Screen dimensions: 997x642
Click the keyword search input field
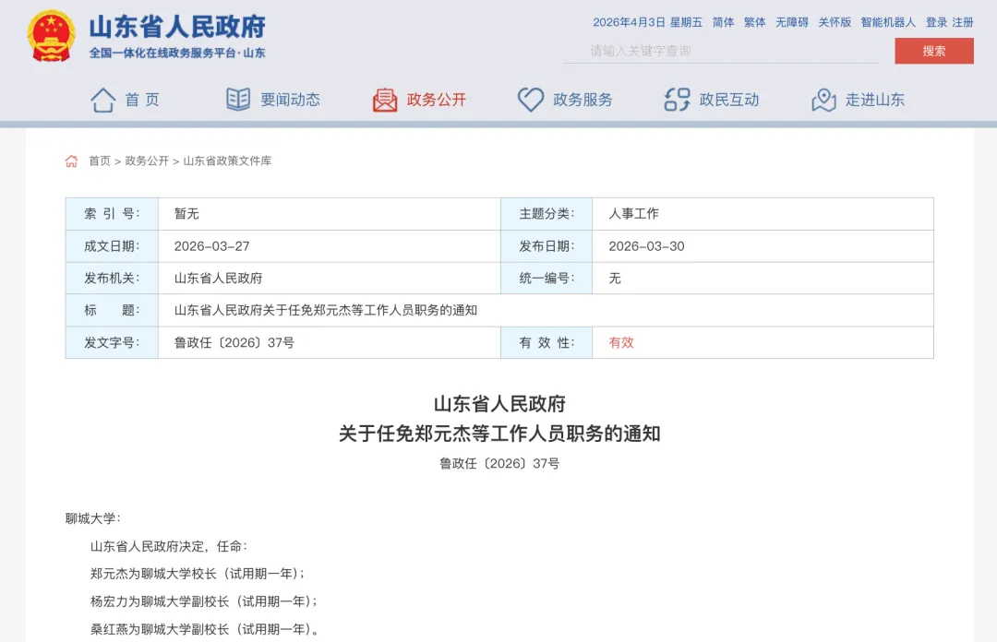[x=720, y=51]
